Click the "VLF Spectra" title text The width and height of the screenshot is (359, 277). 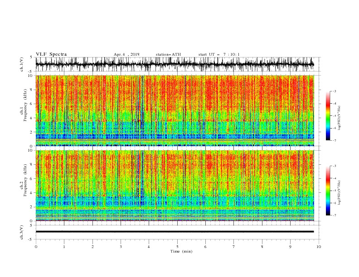51,54
